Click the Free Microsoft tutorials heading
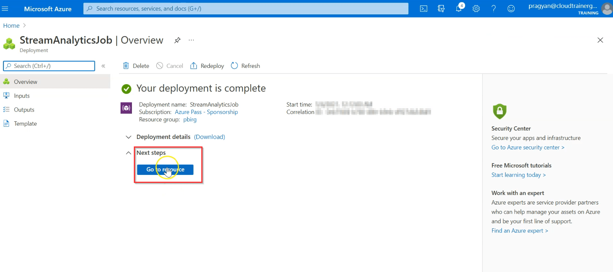Viewport: 613px width, 272px height. (521, 165)
